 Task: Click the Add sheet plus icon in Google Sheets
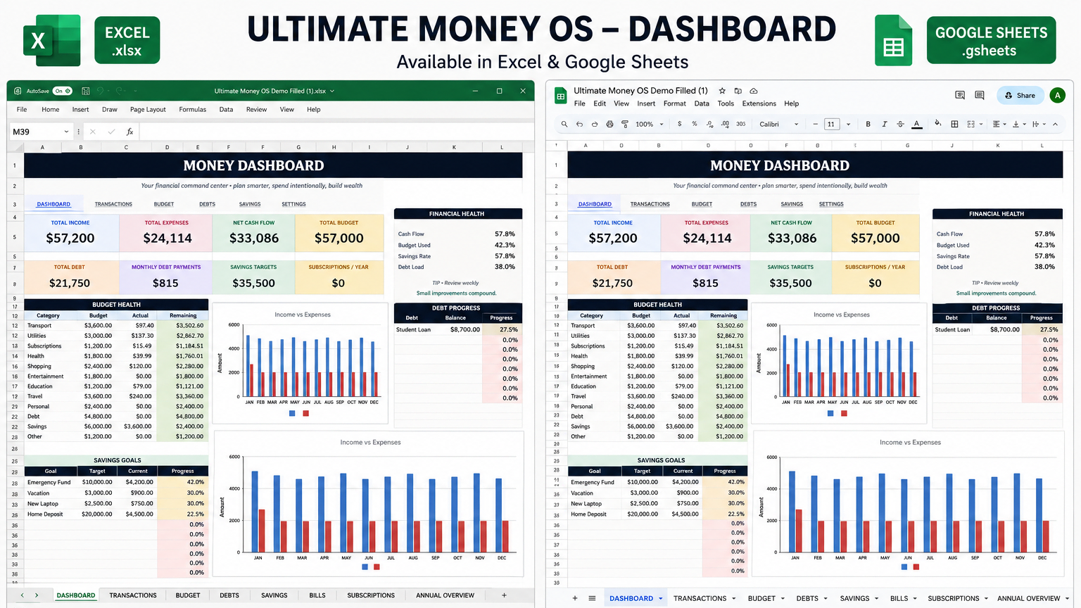[575, 598]
